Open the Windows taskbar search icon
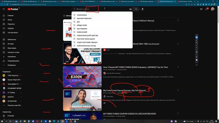Image resolution: width=219 pixels, height=123 pixels. click(6, 121)
